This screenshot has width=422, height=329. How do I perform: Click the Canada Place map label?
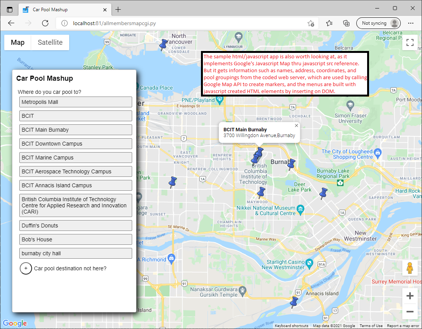[x=156, y=88]
